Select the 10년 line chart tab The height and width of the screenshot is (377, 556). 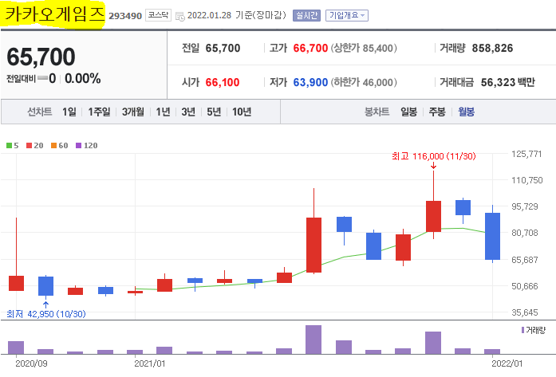pos(242,112)
